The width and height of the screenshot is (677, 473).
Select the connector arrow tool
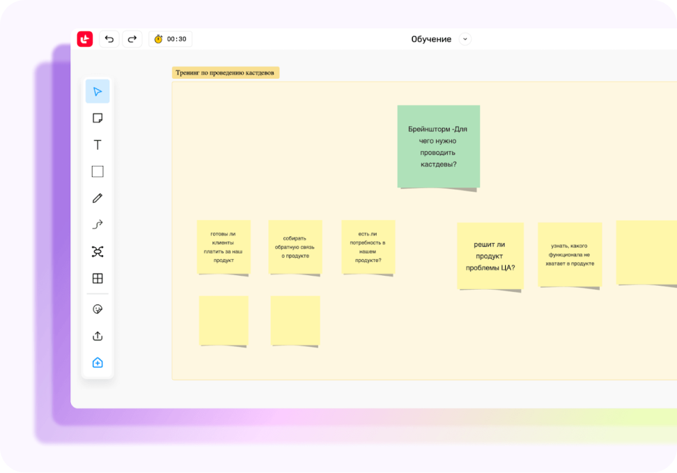point(98,224)
